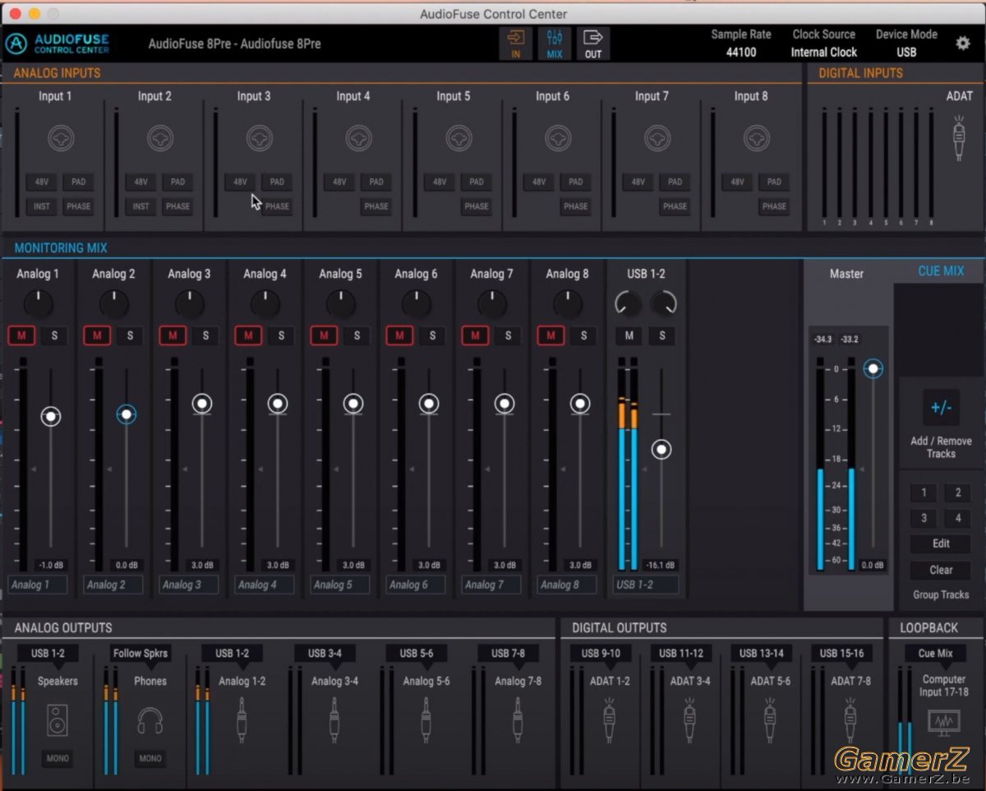The image size is (986, 791).
Task: Click the ADAT optical connector icon
Action: [x=959, y=136]
